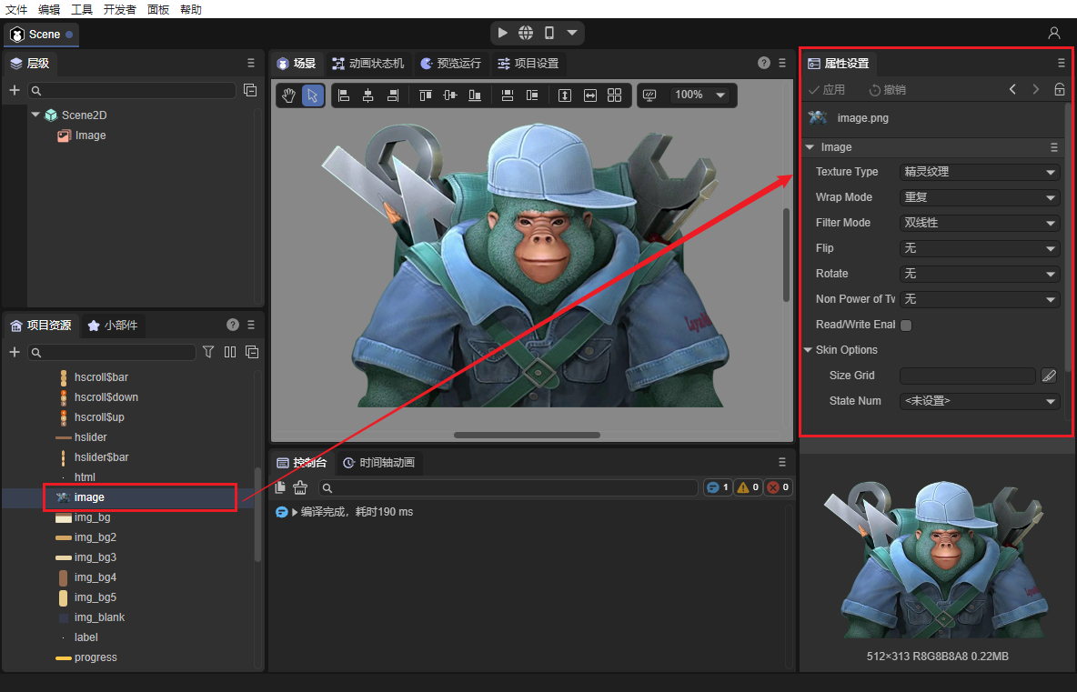Click the 撤销 revert button
1077x692 pixels.
tap(888, 90)
